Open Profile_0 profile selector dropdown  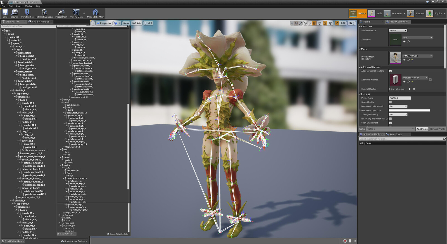pyautogui.click(x=390, y=129)
